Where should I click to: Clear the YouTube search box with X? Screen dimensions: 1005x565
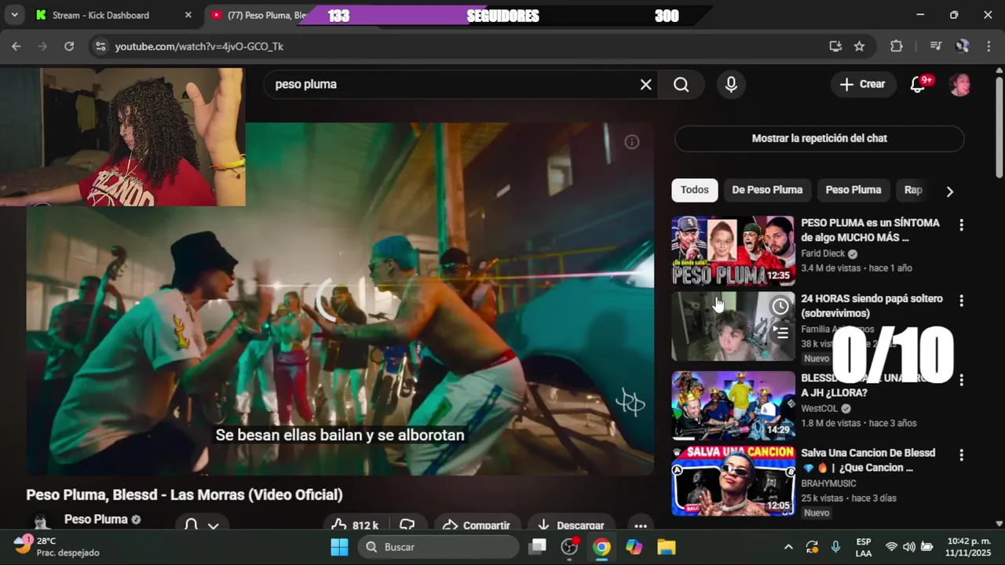click(645, 84)
